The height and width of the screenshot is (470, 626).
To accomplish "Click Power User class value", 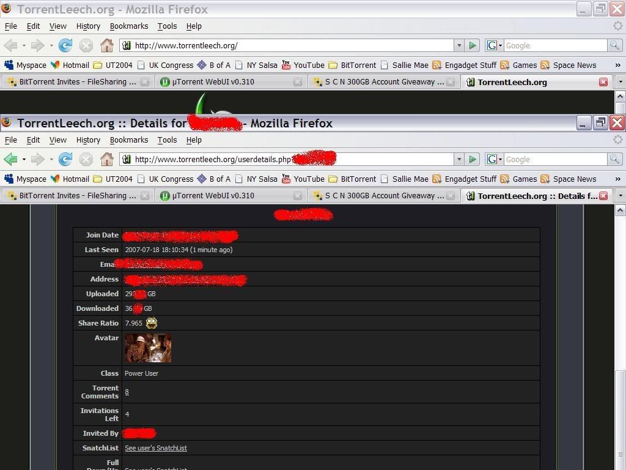I will (141, 373).
